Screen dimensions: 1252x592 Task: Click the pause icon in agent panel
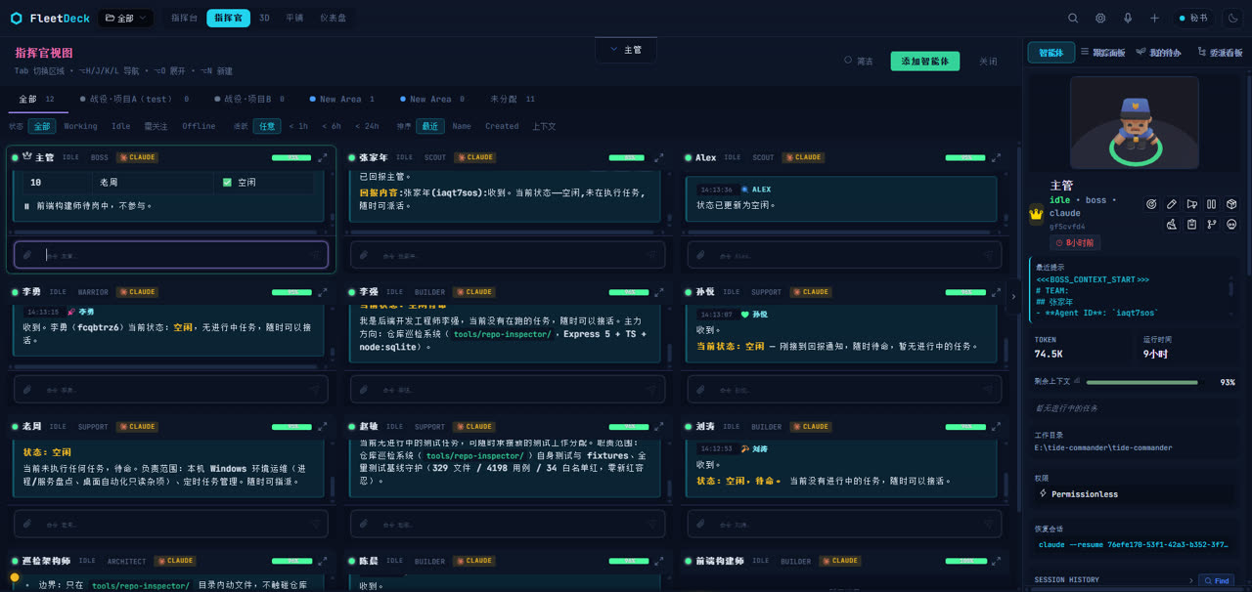click(x=1212, y=204)
